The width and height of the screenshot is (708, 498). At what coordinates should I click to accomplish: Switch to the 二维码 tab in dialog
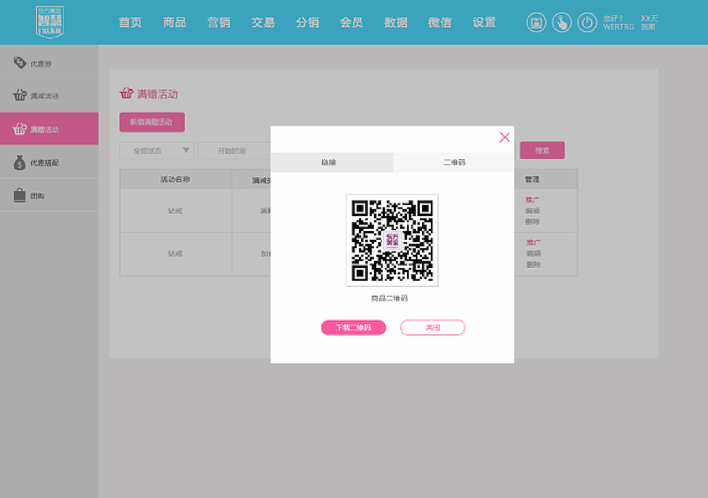[x=454, y=162]
